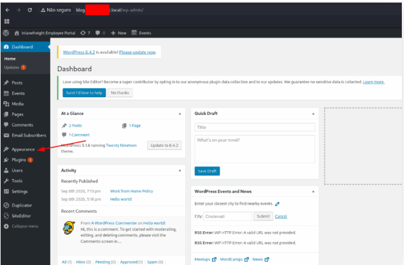Viewport: 405px width, 265px height.
Task: Click the browser back arrow
Action: (6, 10)
